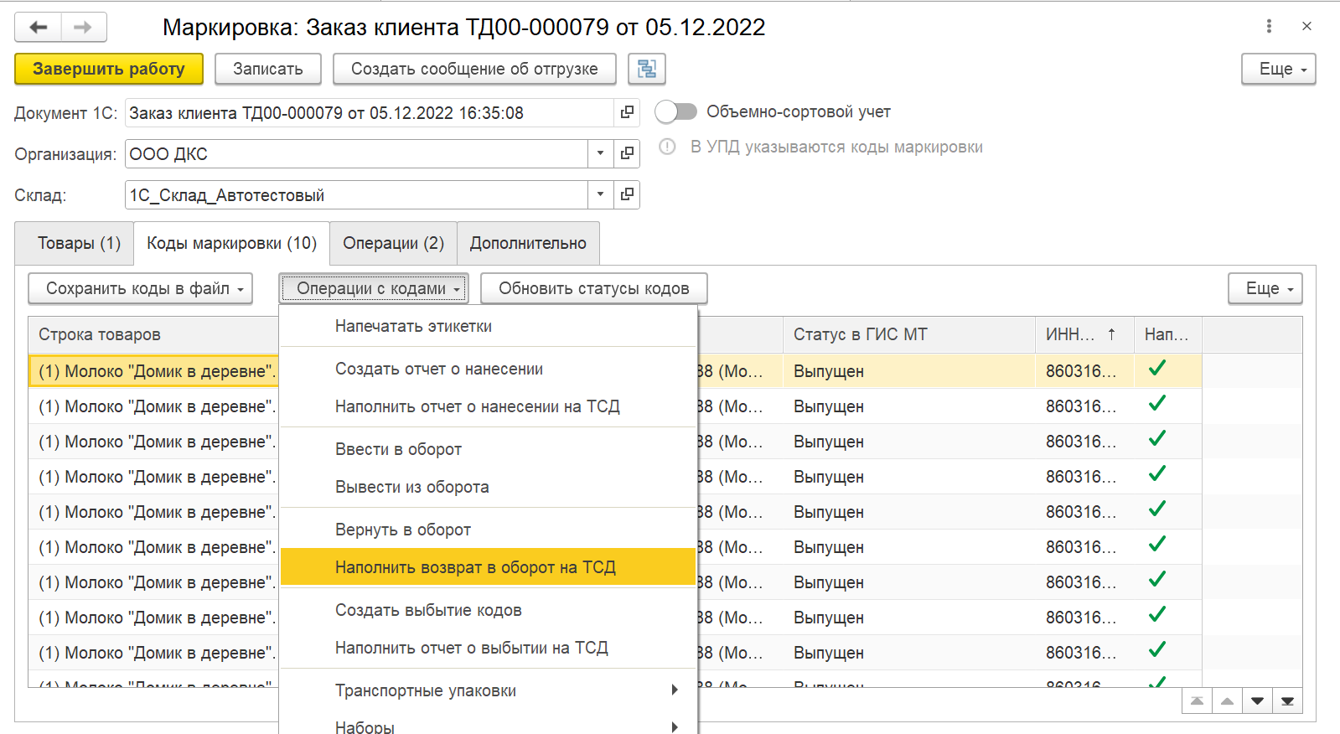Choose Вывести из оборота menu item
Viewport: 1340px width, 734px height.
(488, 487)
